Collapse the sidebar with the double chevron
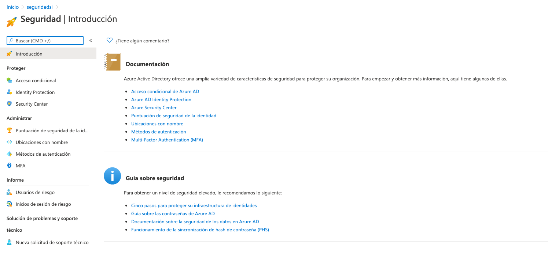Screen dimensions: 548x254 pos(91,41)
